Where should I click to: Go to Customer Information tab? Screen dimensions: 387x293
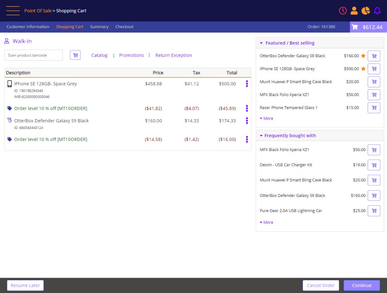28,27
